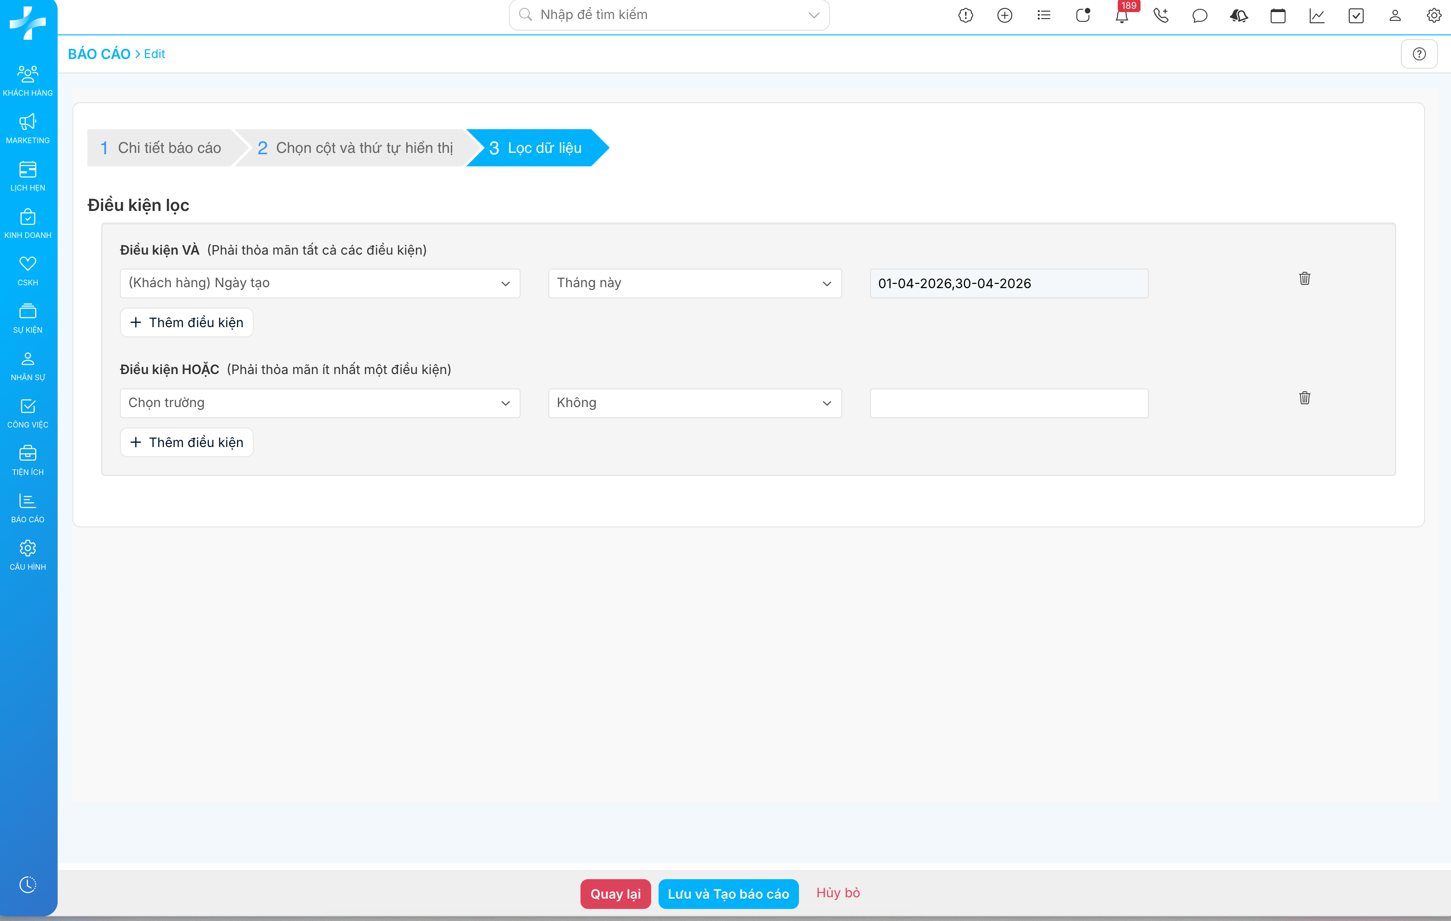Viewport: 1451px width, 921px height.
Task: Switch to step 2 Chọn cột và thứ tự
Action: click(356, 148)
